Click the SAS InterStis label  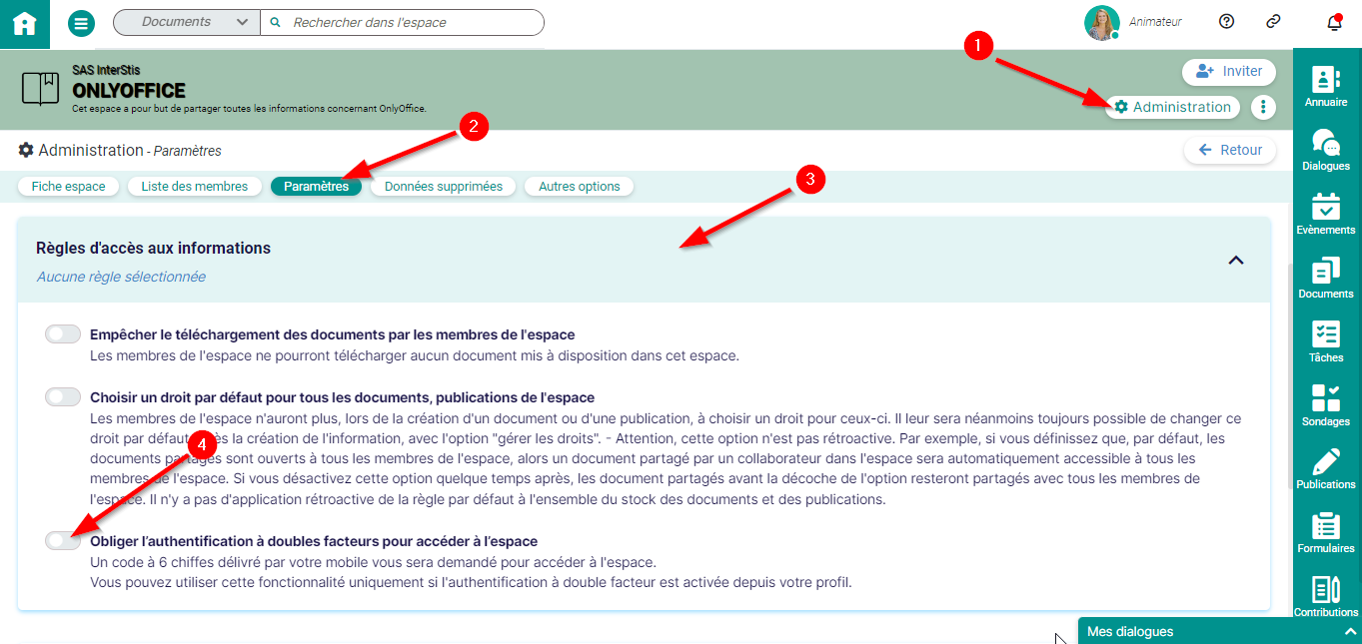point(106,70)
